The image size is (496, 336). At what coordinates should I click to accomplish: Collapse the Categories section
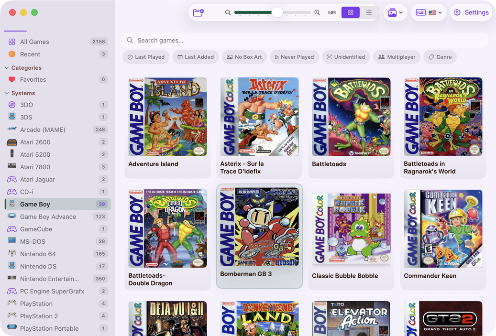pyautogui.click(x=7, y=68)
